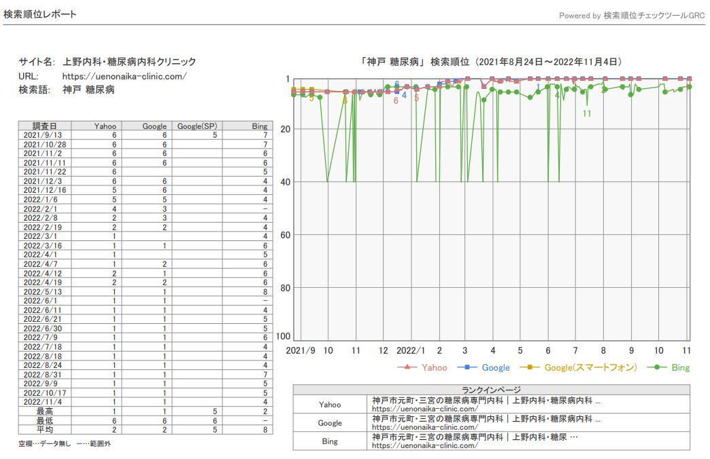
Task: Click the 2022/1 label on the chart axis
Action: coord(410,350)
